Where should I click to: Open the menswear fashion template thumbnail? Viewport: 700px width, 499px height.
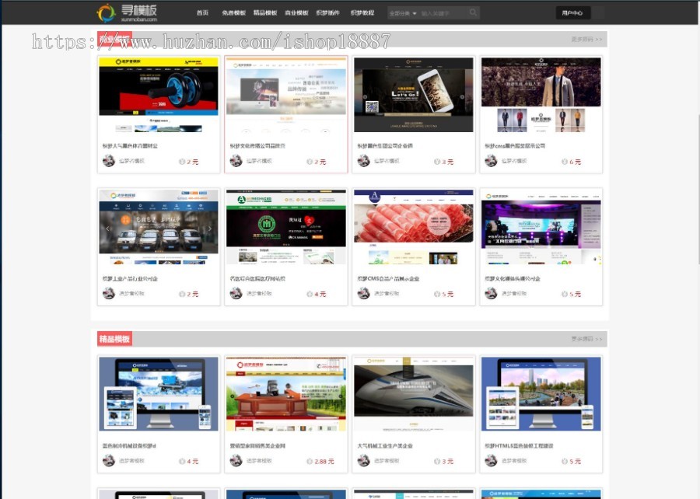click(541, 95)
